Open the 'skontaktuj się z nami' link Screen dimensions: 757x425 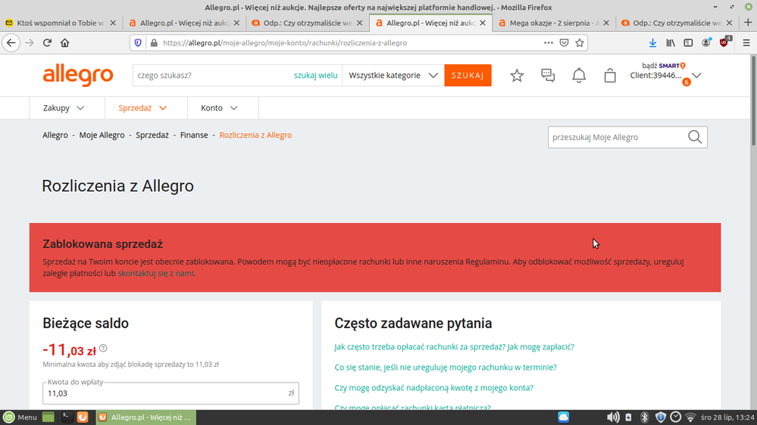(x=156, y=273)
